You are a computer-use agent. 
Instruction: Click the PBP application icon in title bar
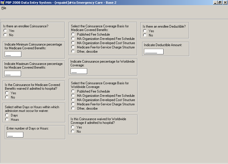coord(3,3)
